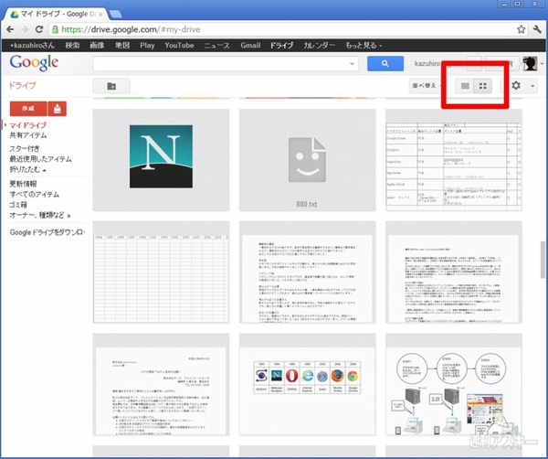The height and width of the screenshot is (459, 548).
Task: Open Play in the top bar
Action: (x=147, y=46)
